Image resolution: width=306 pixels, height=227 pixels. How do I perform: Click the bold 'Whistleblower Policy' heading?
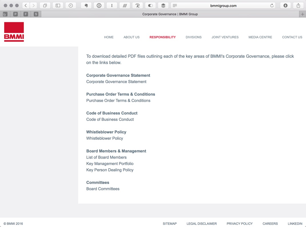(106, 132)
